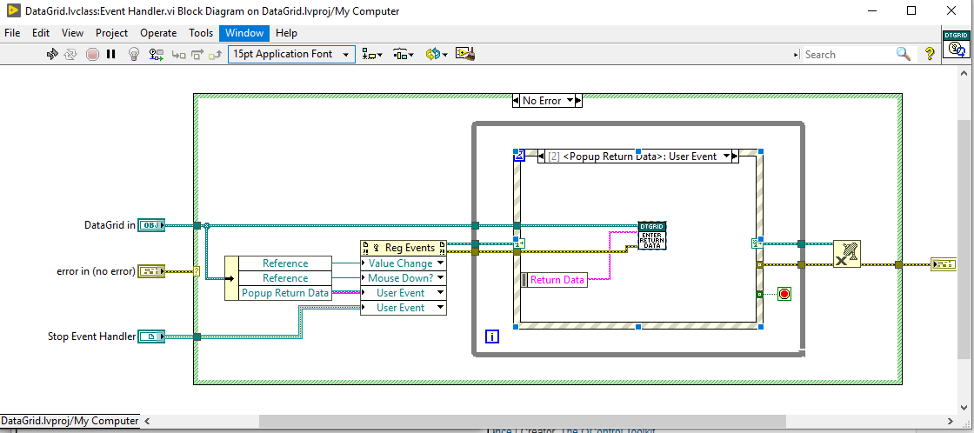Toggle Highlight Execution lightbulb
This screenshot has width=974, height=433.
click(134, 54)
